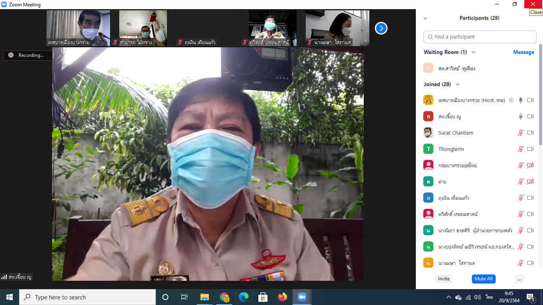The height and width of the screenshot is (305, 543).
Task: Open the notification center icon
Action: tap(531, 297)
